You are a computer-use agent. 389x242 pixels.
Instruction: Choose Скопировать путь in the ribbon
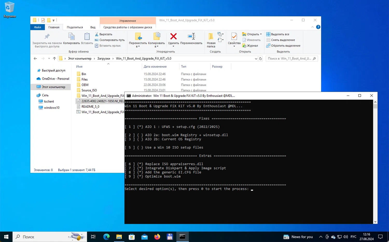[x=109, y=40]
